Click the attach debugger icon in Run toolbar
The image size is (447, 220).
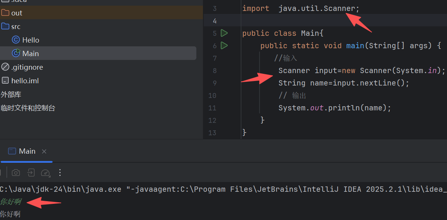click(31, 173)
